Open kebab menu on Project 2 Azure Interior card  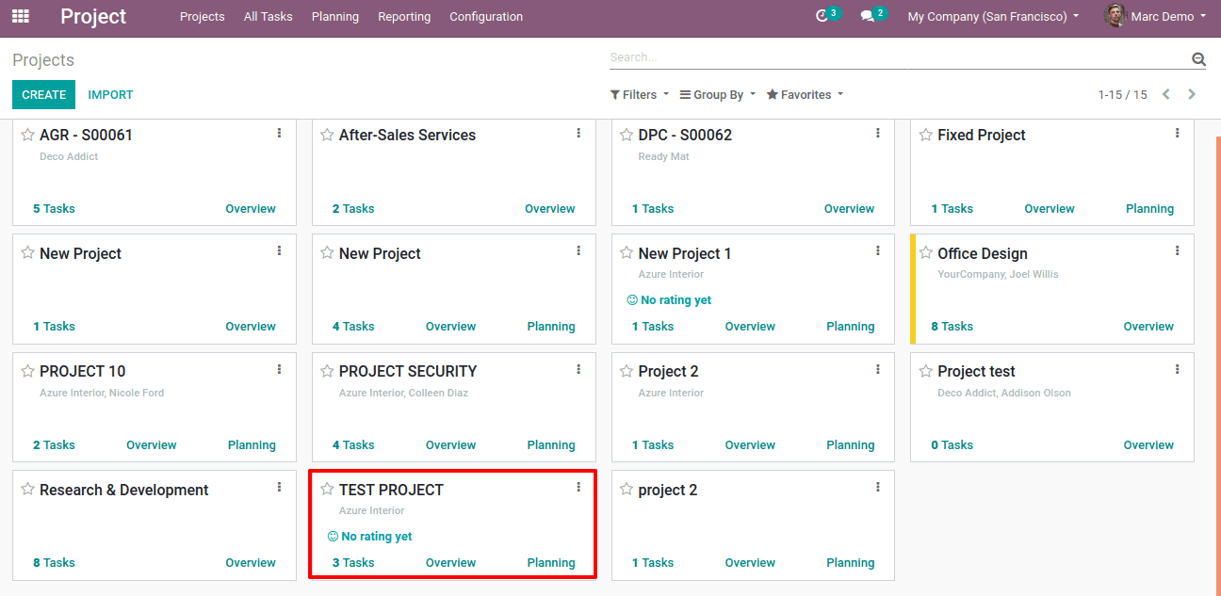[x=878, y=370]
